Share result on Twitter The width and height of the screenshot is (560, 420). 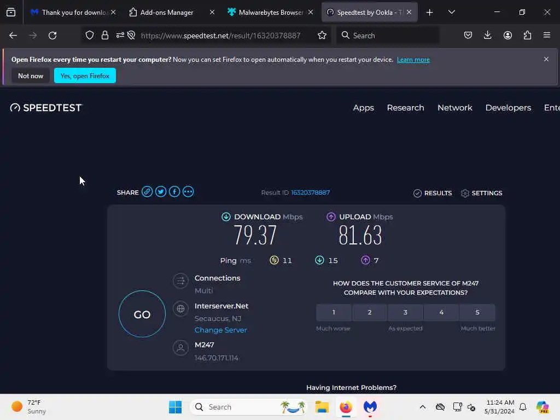pos(161,192)
